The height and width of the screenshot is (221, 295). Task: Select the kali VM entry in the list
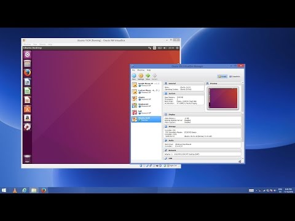click(x=146, y=112)
